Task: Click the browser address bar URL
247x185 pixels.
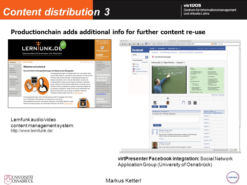Action: pos(179,44)
